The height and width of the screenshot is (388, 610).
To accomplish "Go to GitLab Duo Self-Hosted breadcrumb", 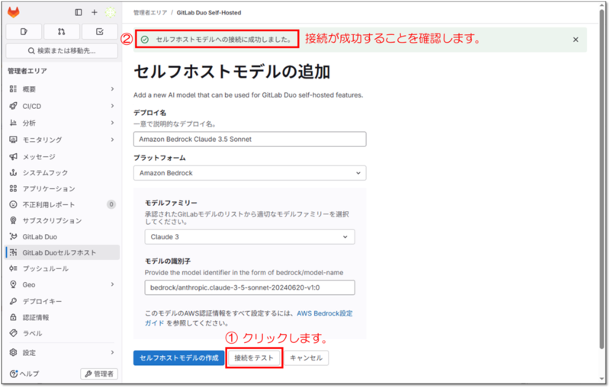I will click(209, 12).
